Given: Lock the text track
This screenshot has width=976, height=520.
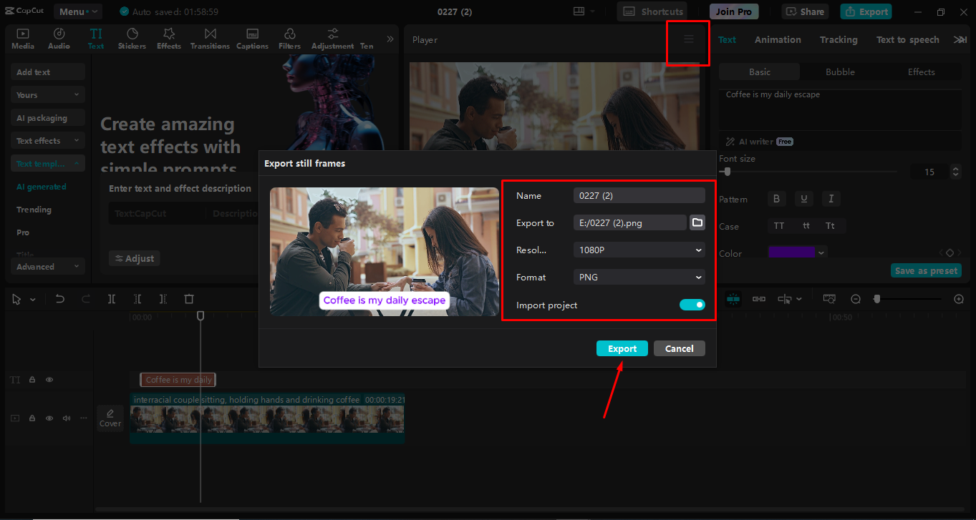Looking at the screenshot, I should pos(32,379).
